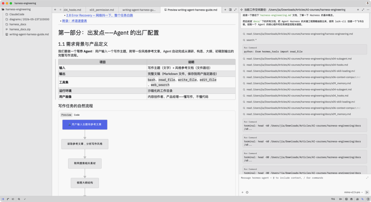The height and width of the screenshot is (202, 371).
Task: Click the 运行环境 table cell
Action: [102, 91]
